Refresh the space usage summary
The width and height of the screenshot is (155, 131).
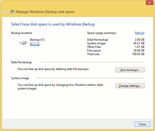[139, 33]
